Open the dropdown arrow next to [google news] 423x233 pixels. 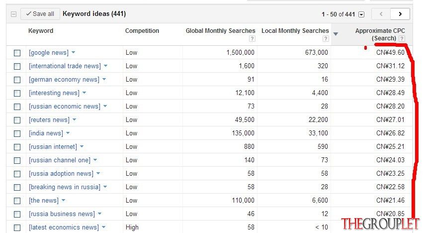74,52
